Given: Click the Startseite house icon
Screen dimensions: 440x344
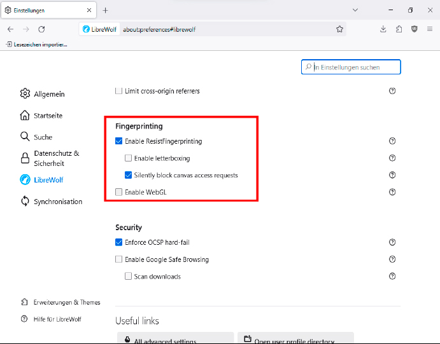Looking at the screenshot, I should [25, 115].
